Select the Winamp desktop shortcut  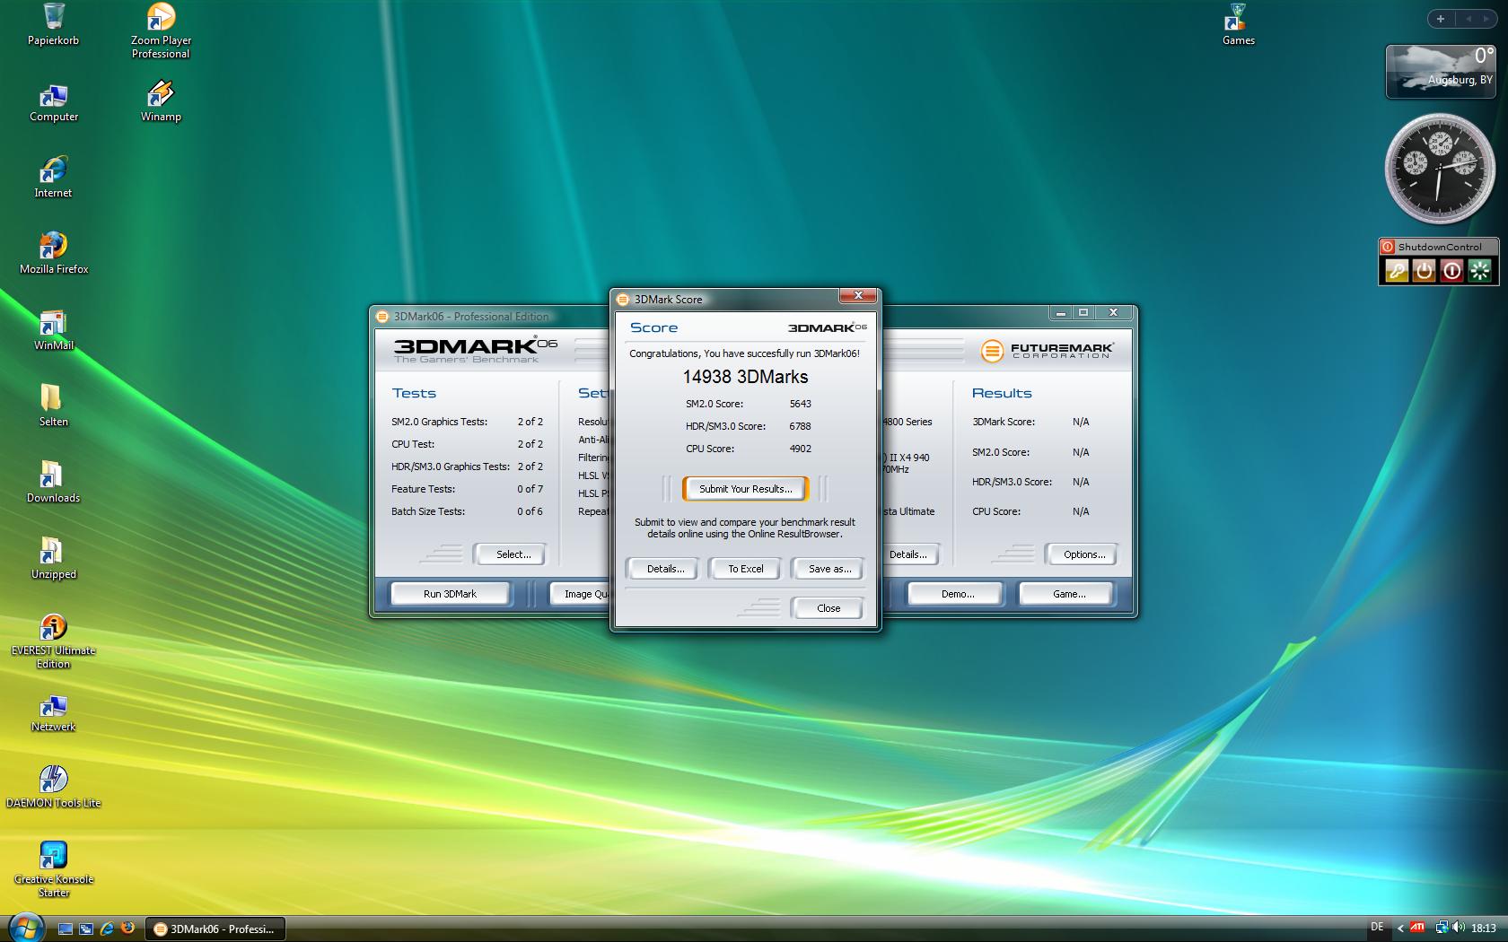(x=161, y=100)
